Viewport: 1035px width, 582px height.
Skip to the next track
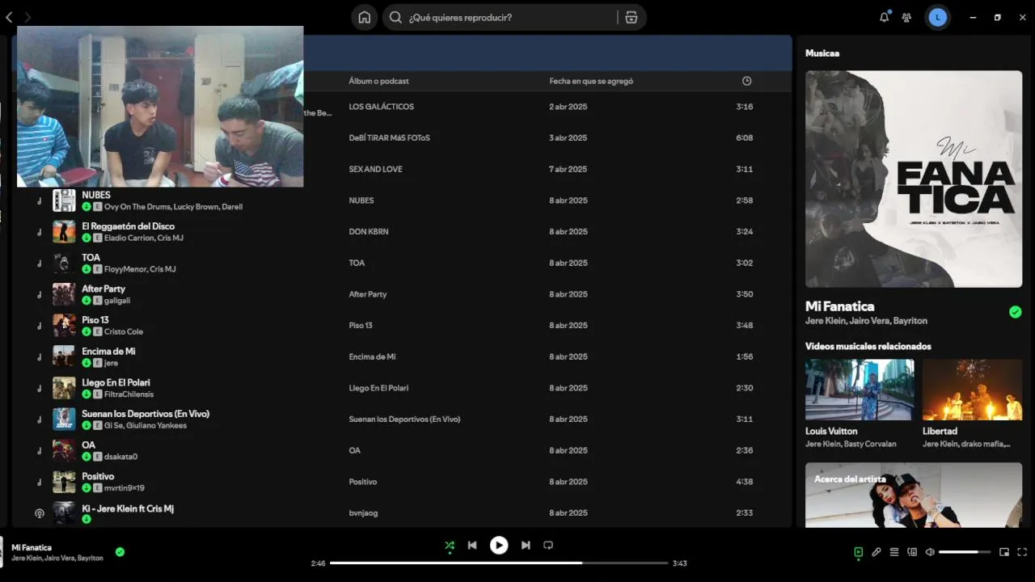(526, 546)
